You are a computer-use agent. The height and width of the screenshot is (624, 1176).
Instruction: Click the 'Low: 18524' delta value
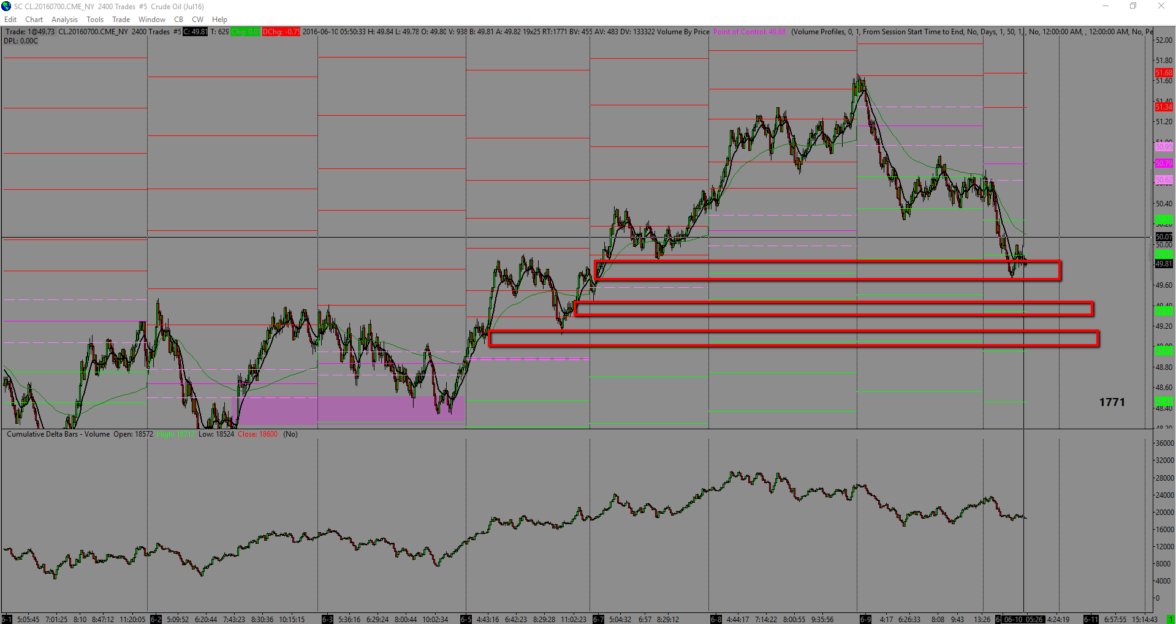(x=216, y=434)
